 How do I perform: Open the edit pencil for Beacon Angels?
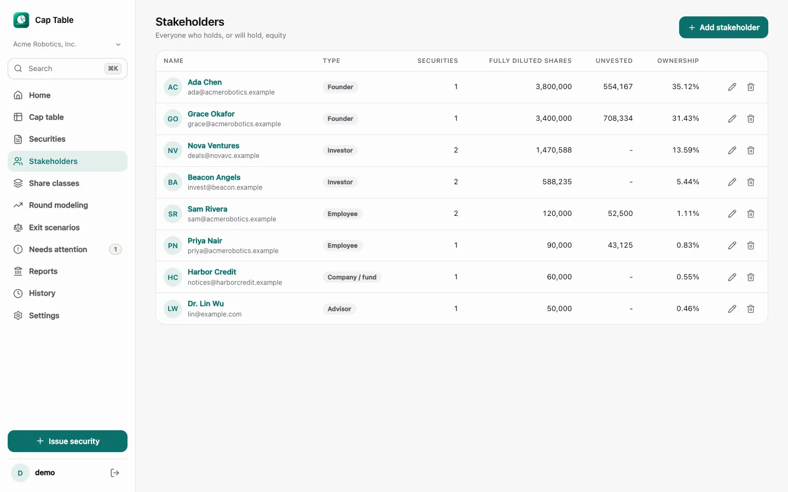(732, 182)
